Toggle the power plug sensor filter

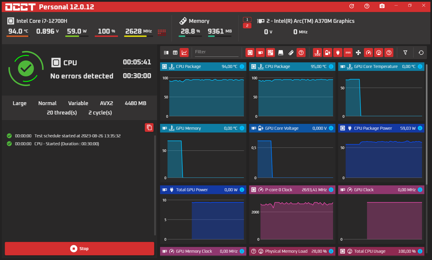pyautogui.click(x=337, y=53)
